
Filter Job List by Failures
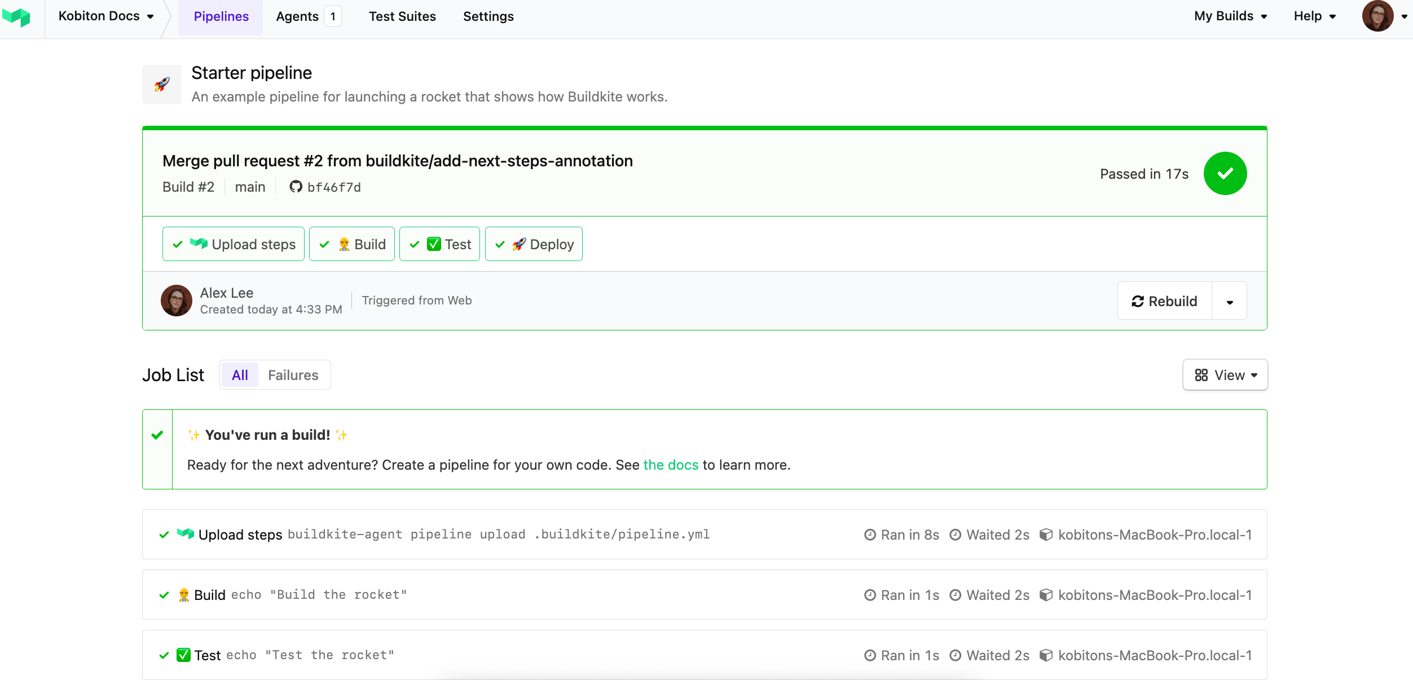click(293, 375)
